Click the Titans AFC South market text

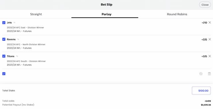click(x=26, y=61)
